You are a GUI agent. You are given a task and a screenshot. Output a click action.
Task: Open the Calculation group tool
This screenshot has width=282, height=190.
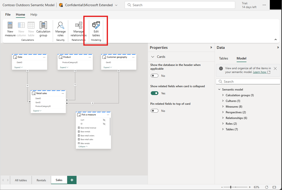[43, 29]
